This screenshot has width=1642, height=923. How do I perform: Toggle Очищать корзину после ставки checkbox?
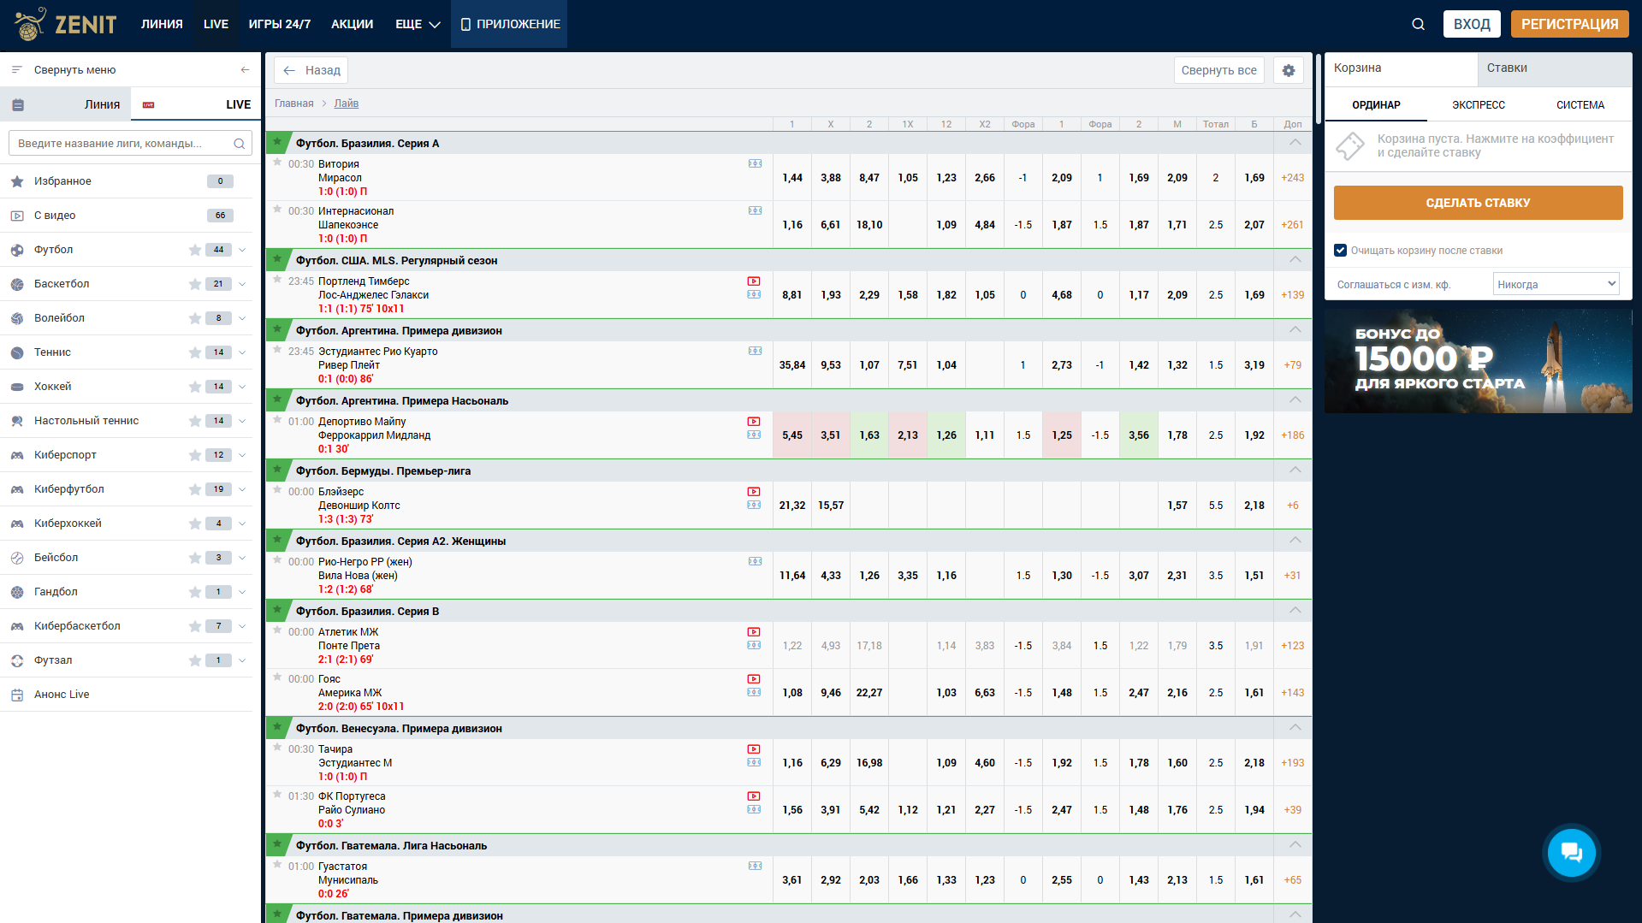1341,251
